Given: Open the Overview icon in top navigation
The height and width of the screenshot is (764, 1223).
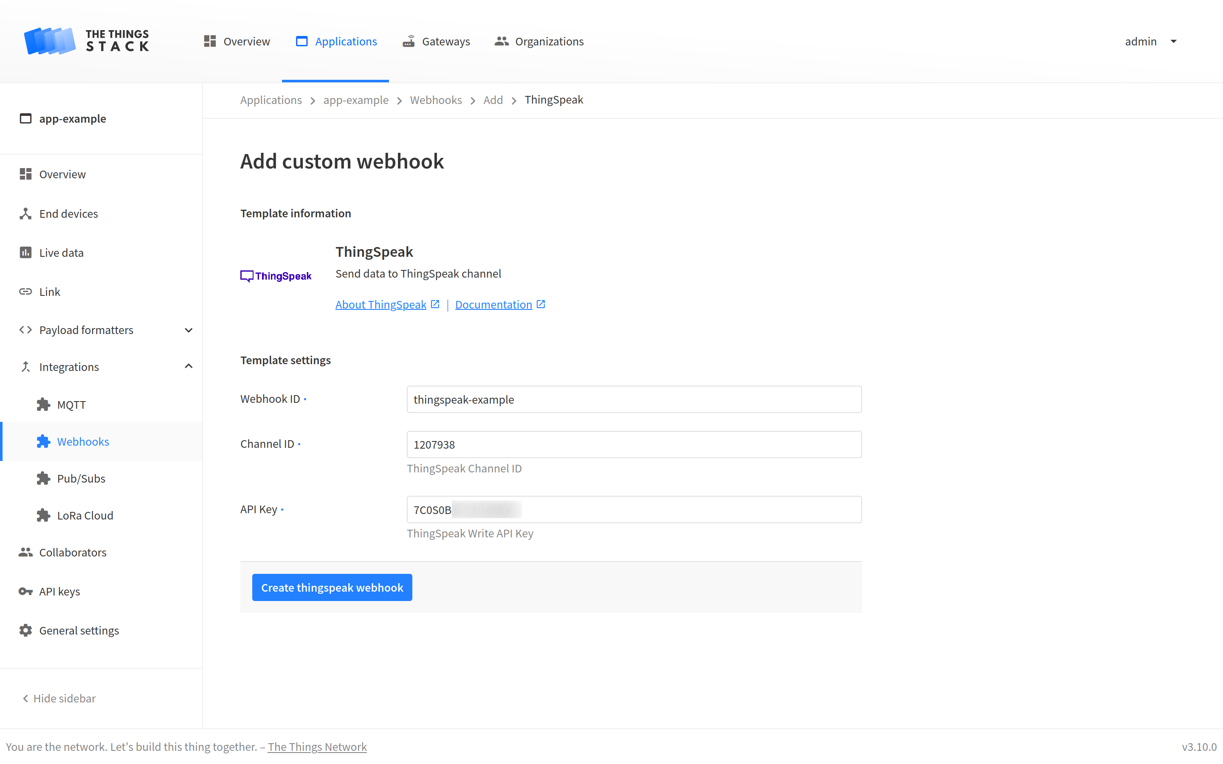Looking at the screenshot, I should (210, 41).
